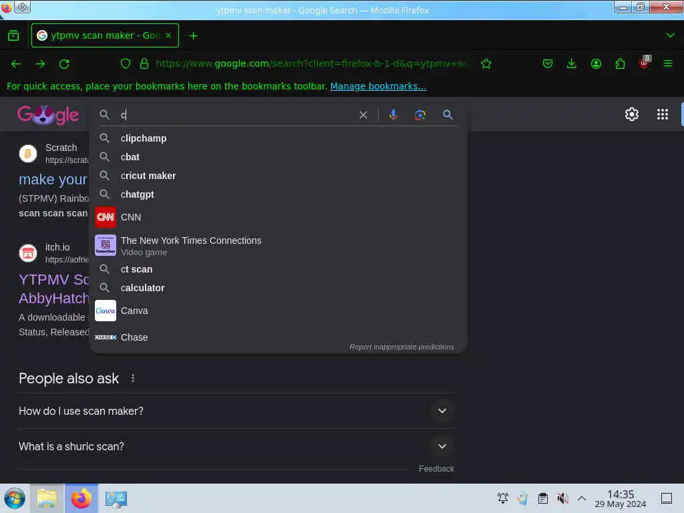
Task: Open File Explorer from the taskbar
Action: tap(47, 498)
